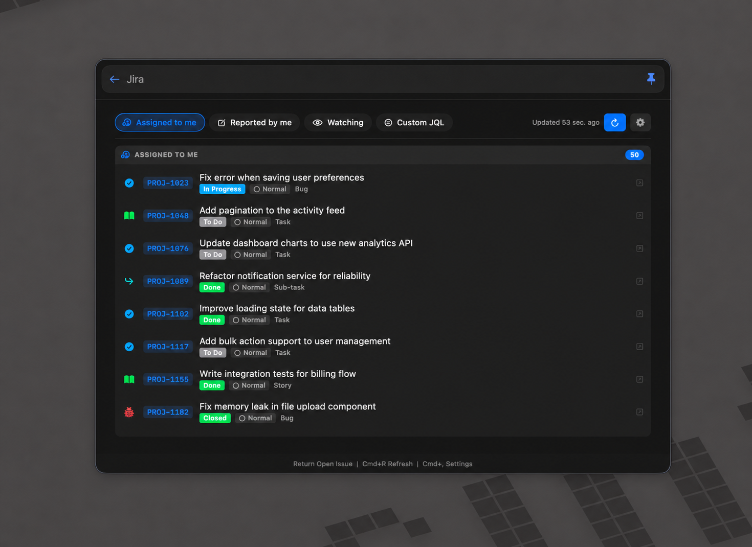
Task: Open PROJ-1076 externally via its link icon
Action: [639, 248]
